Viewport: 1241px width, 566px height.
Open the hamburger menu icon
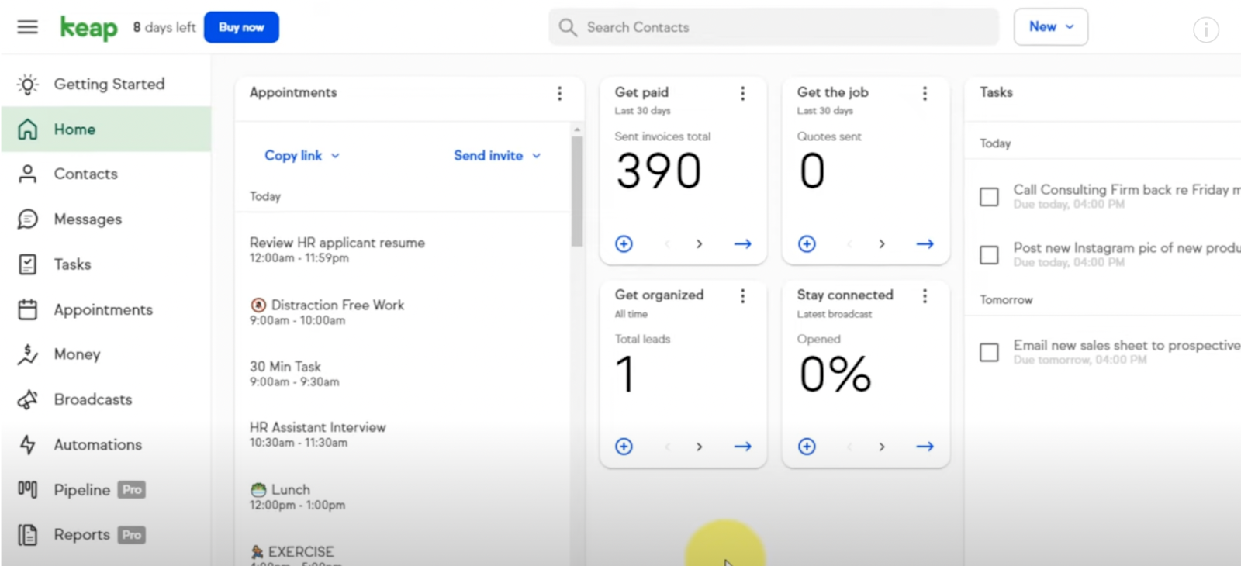click(27, 27)
